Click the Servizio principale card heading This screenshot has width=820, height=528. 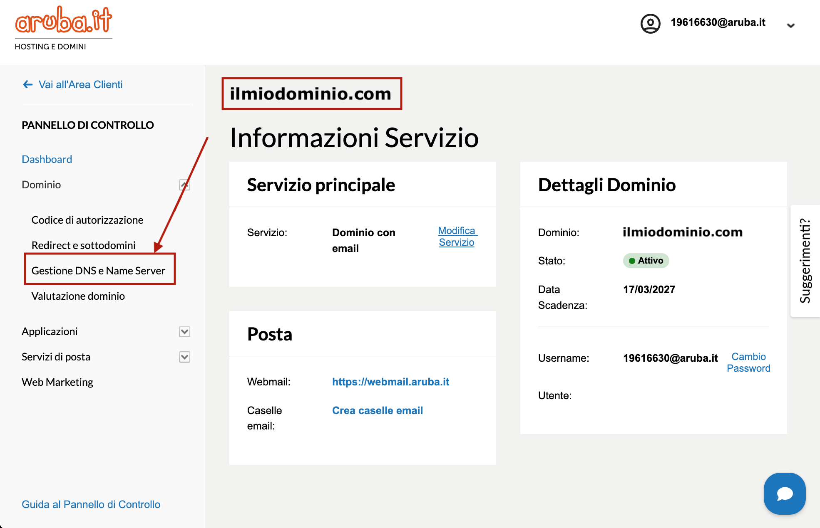pos(321,185)
